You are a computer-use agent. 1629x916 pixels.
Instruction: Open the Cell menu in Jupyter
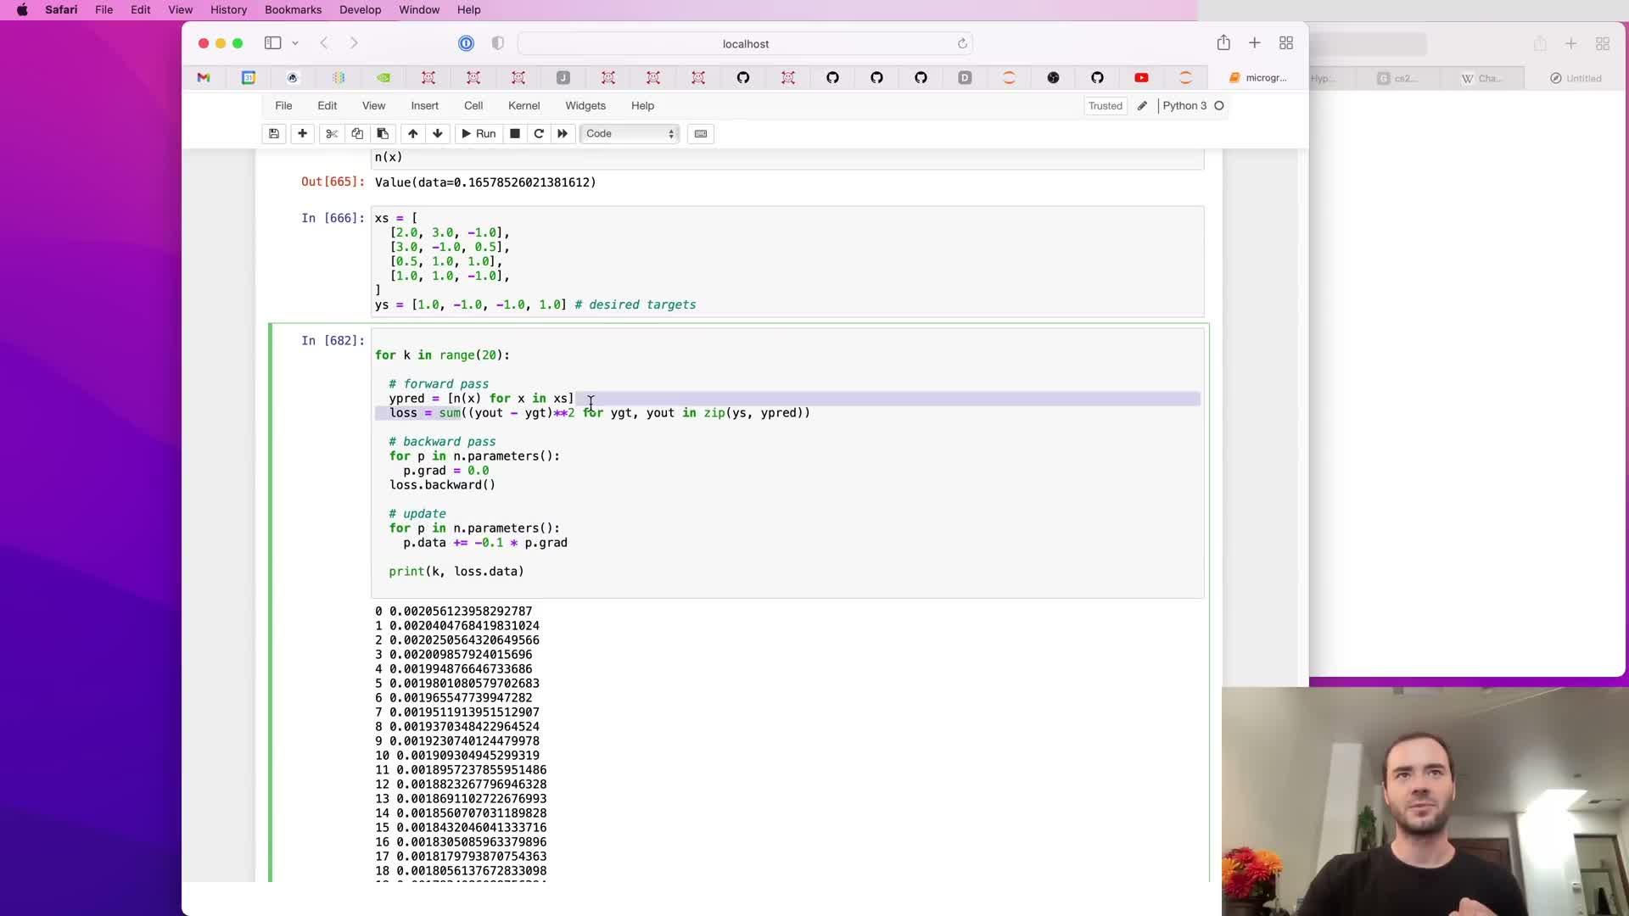[x=473, y=106]
